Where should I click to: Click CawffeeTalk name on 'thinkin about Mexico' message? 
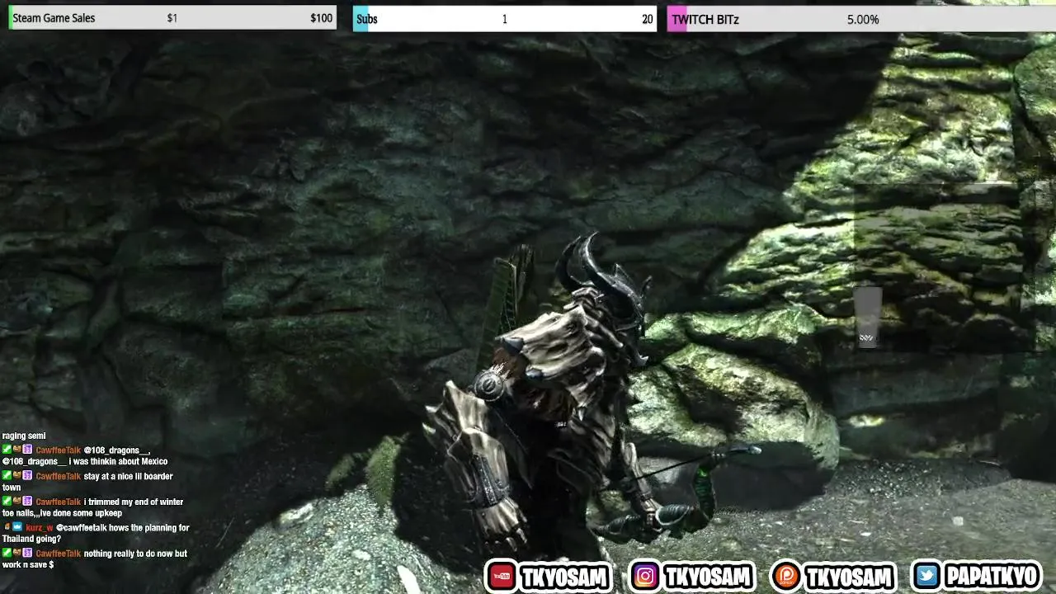[x=58, y=450]
